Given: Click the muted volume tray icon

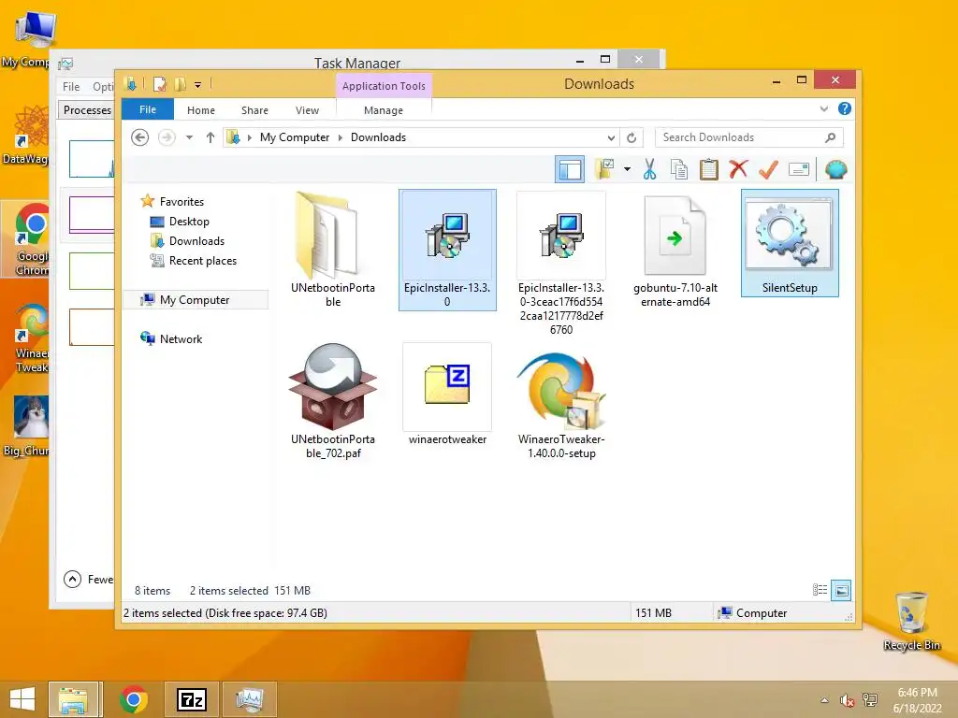Looking at the screenshot, I should [847, 700].
